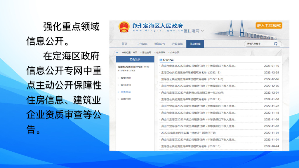This screenshot has height=168, width=299.
Task: Open 2022年省政府民生实事 好差评 announcement
Action: 188,133
